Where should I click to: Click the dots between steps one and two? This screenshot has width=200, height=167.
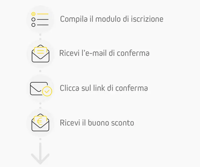coord(40,37)
